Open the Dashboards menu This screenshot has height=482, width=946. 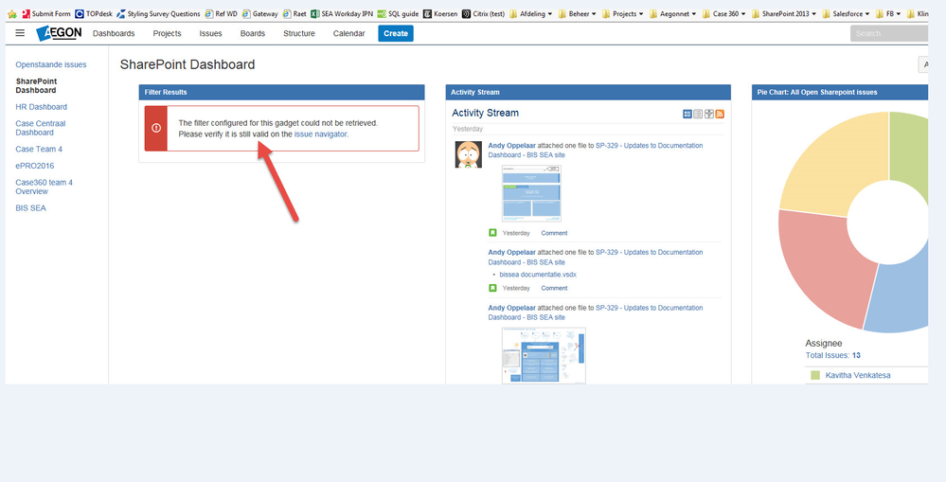coord(114,33)
